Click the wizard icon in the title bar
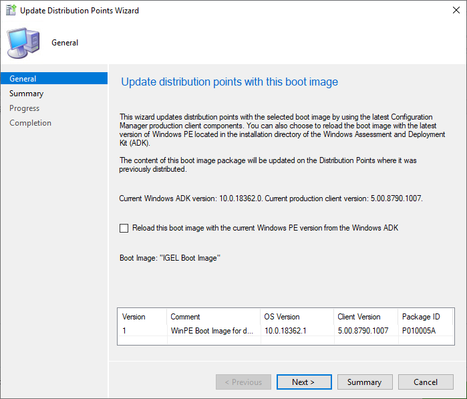The width and height of the screenshot is (467, 399). coord(11,11)
